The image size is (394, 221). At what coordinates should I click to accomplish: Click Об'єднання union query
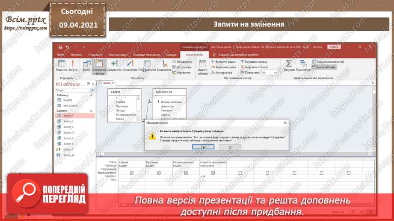[182, 61]
